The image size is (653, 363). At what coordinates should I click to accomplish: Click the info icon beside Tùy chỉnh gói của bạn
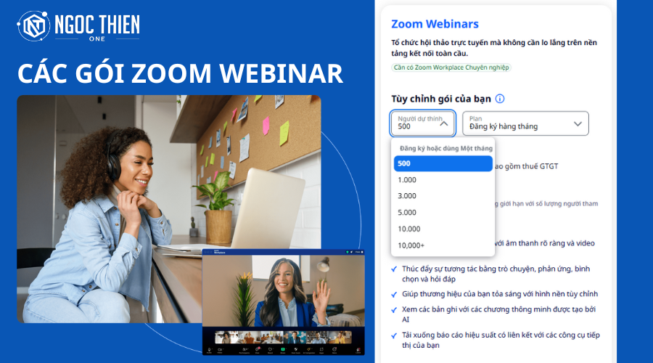(500, 99)
